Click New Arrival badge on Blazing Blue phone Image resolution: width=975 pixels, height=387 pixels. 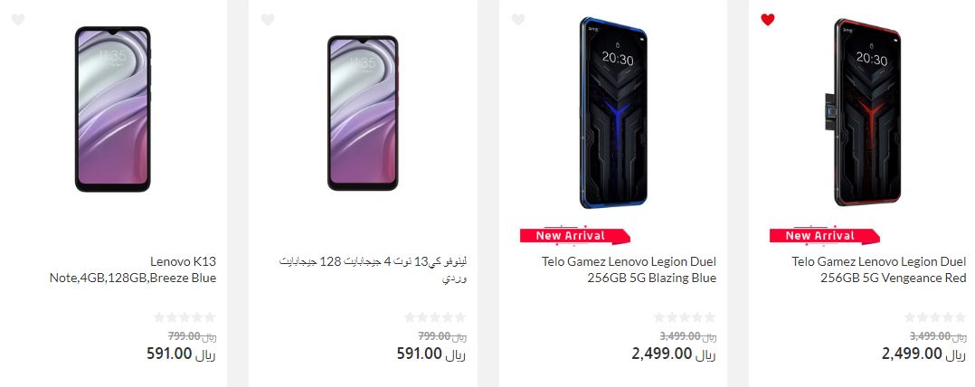[x=575, y=235]
